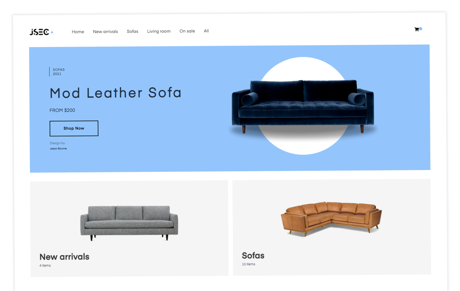Click the navy blue velvet sofa image
Screen dimensions: 460x291
click(x=303, y=106)
